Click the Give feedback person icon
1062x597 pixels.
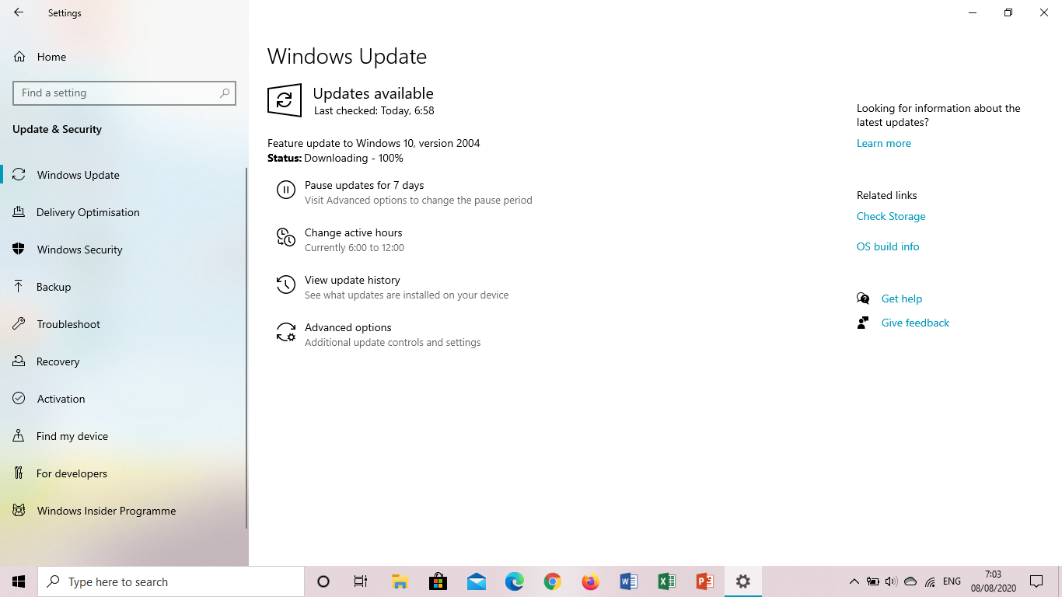[x=863, y=323]
